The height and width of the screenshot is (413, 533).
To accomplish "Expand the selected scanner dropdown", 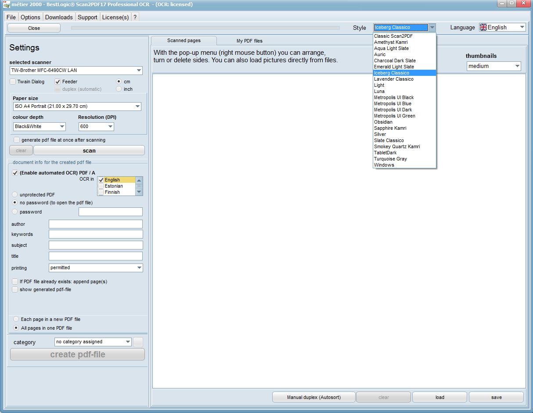I will 139,71.
